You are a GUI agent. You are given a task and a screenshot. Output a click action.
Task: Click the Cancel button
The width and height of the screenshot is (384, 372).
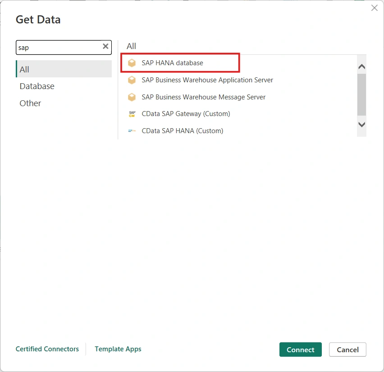click(x=347, y=350)
